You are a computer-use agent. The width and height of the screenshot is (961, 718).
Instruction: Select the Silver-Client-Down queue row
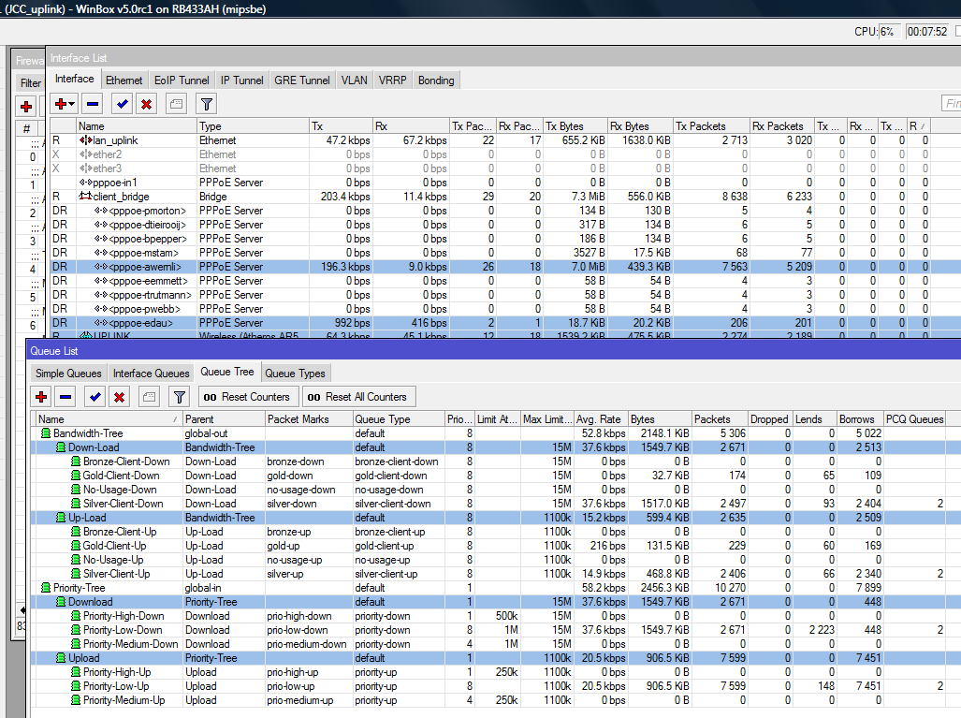point(496,504)
